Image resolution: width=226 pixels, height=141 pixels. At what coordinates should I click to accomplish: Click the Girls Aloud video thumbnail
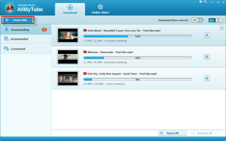(x=68, y=35)
